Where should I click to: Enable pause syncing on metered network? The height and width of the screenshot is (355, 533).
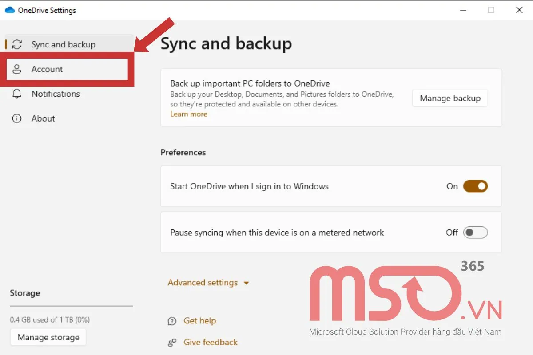click(x=475, y=233)
